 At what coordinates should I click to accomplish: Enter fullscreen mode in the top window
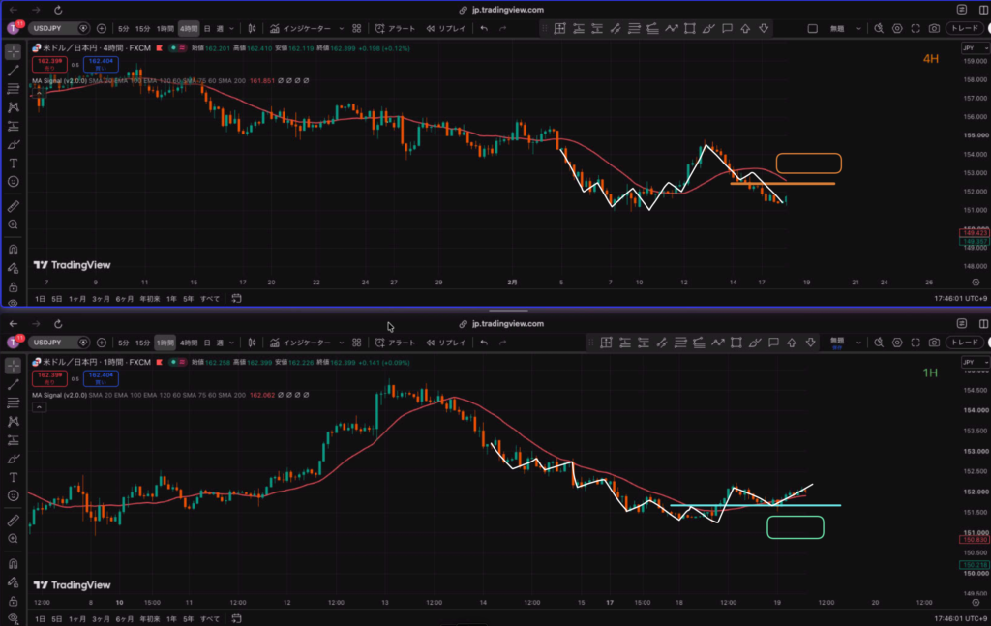pos(916,28)
